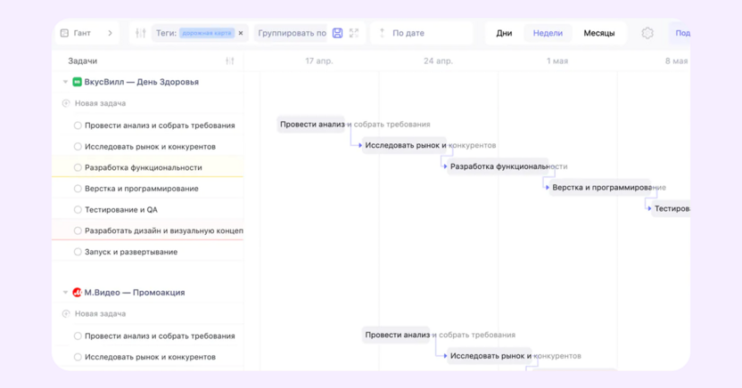Open the Группировать по dropdown
This screenshot has height=388, width=742.
(292, 33)
